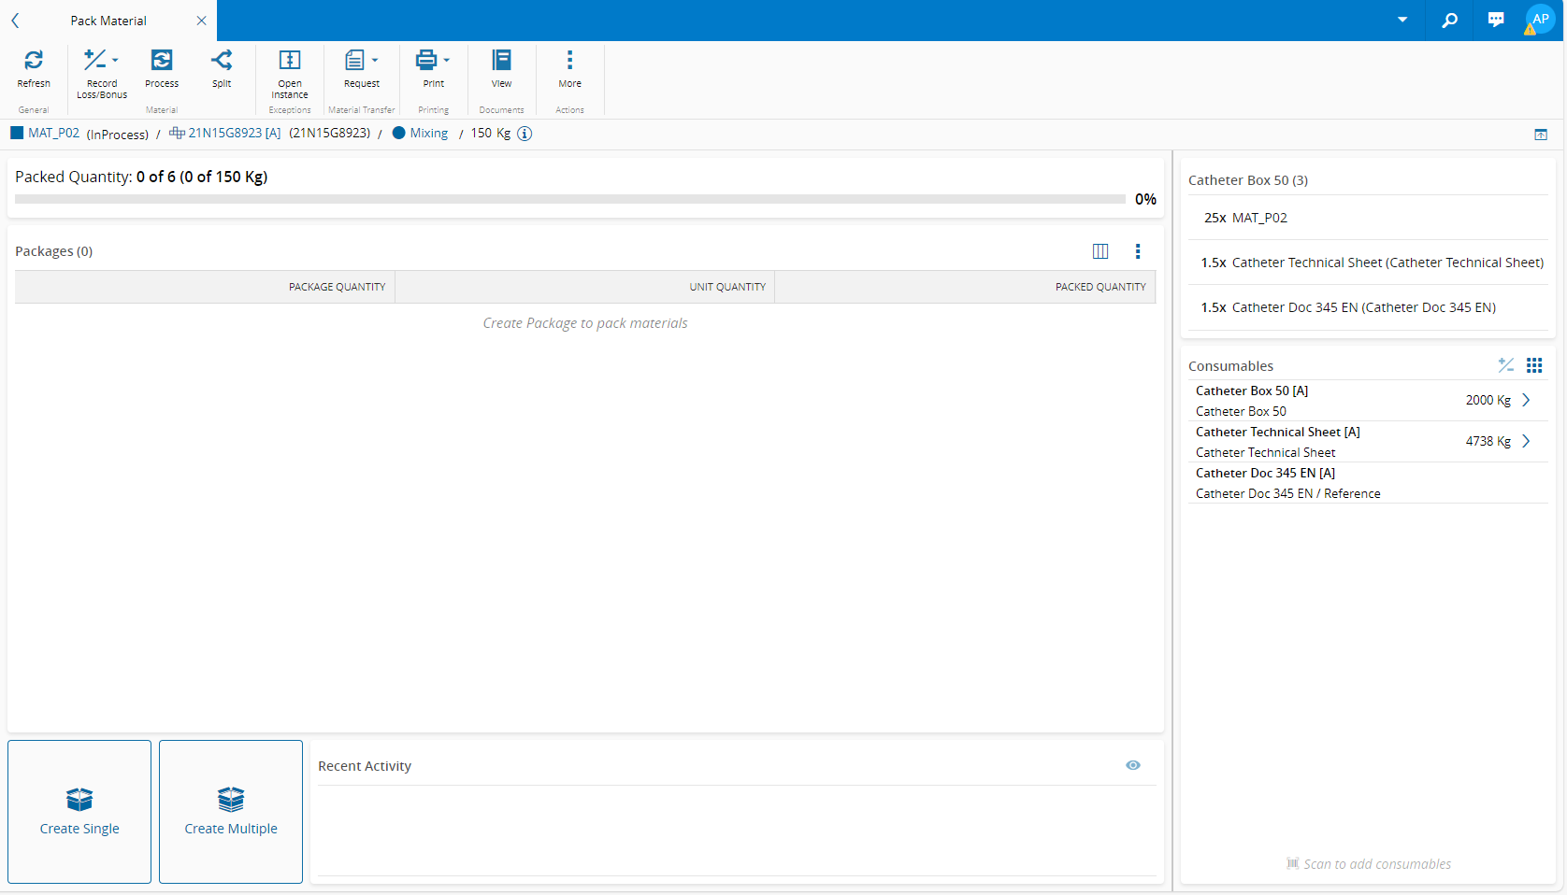1567x895 pixels.
Task: Click the Create Single button
Action: click(79, 812)
